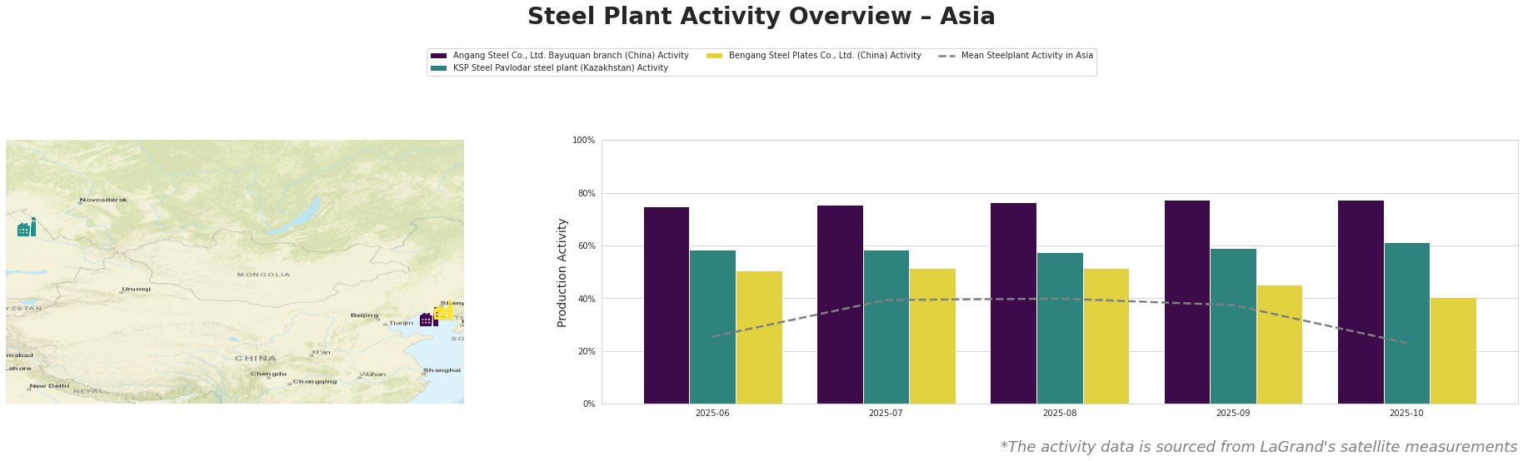Click the purple Angang factory map icon
This screenshot has height=461, width=1523.
tap(427, 320)
